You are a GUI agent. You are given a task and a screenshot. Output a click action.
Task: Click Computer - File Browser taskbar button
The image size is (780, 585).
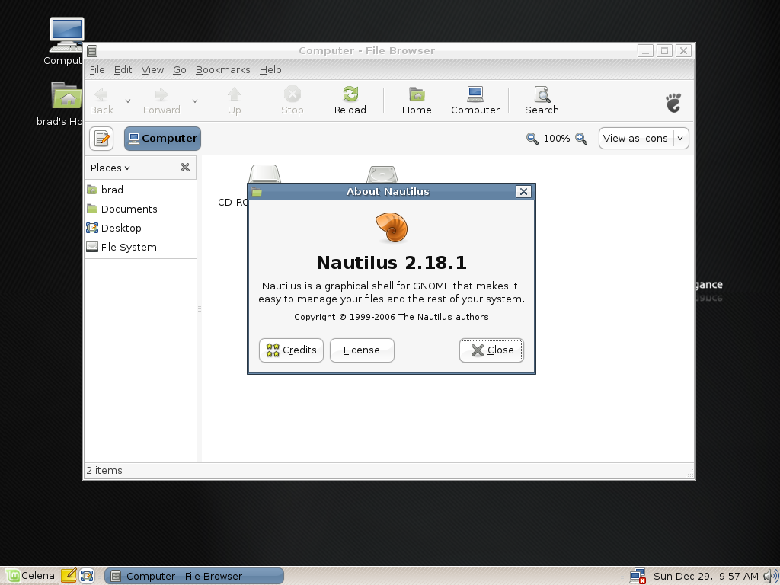click(194, 576)
